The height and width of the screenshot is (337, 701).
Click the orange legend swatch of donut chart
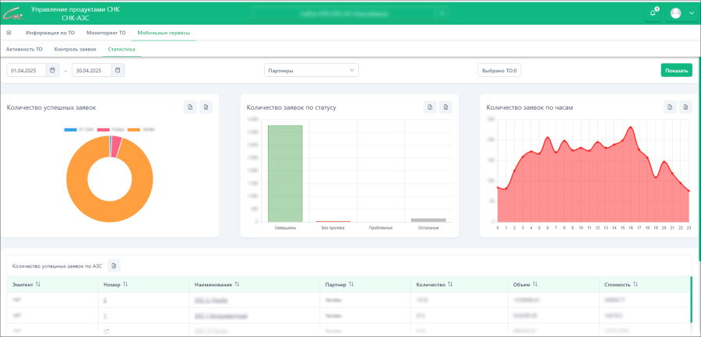(x=133, y=129)
